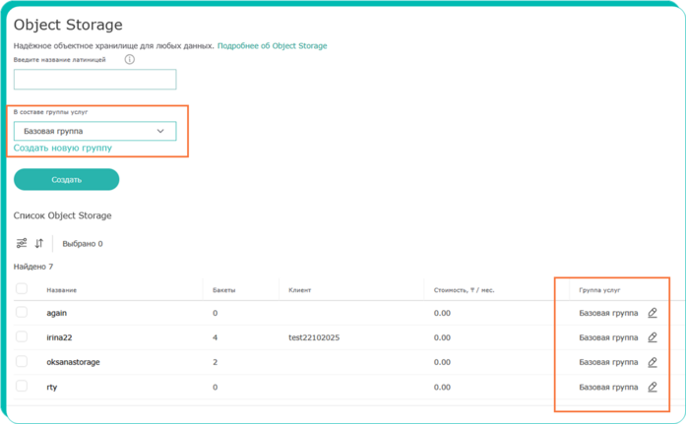Follow the Подробнее об Object Storage link

272,46
